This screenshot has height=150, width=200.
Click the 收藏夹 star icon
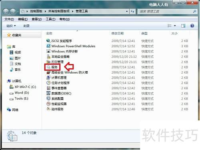[x=9, y=35]
